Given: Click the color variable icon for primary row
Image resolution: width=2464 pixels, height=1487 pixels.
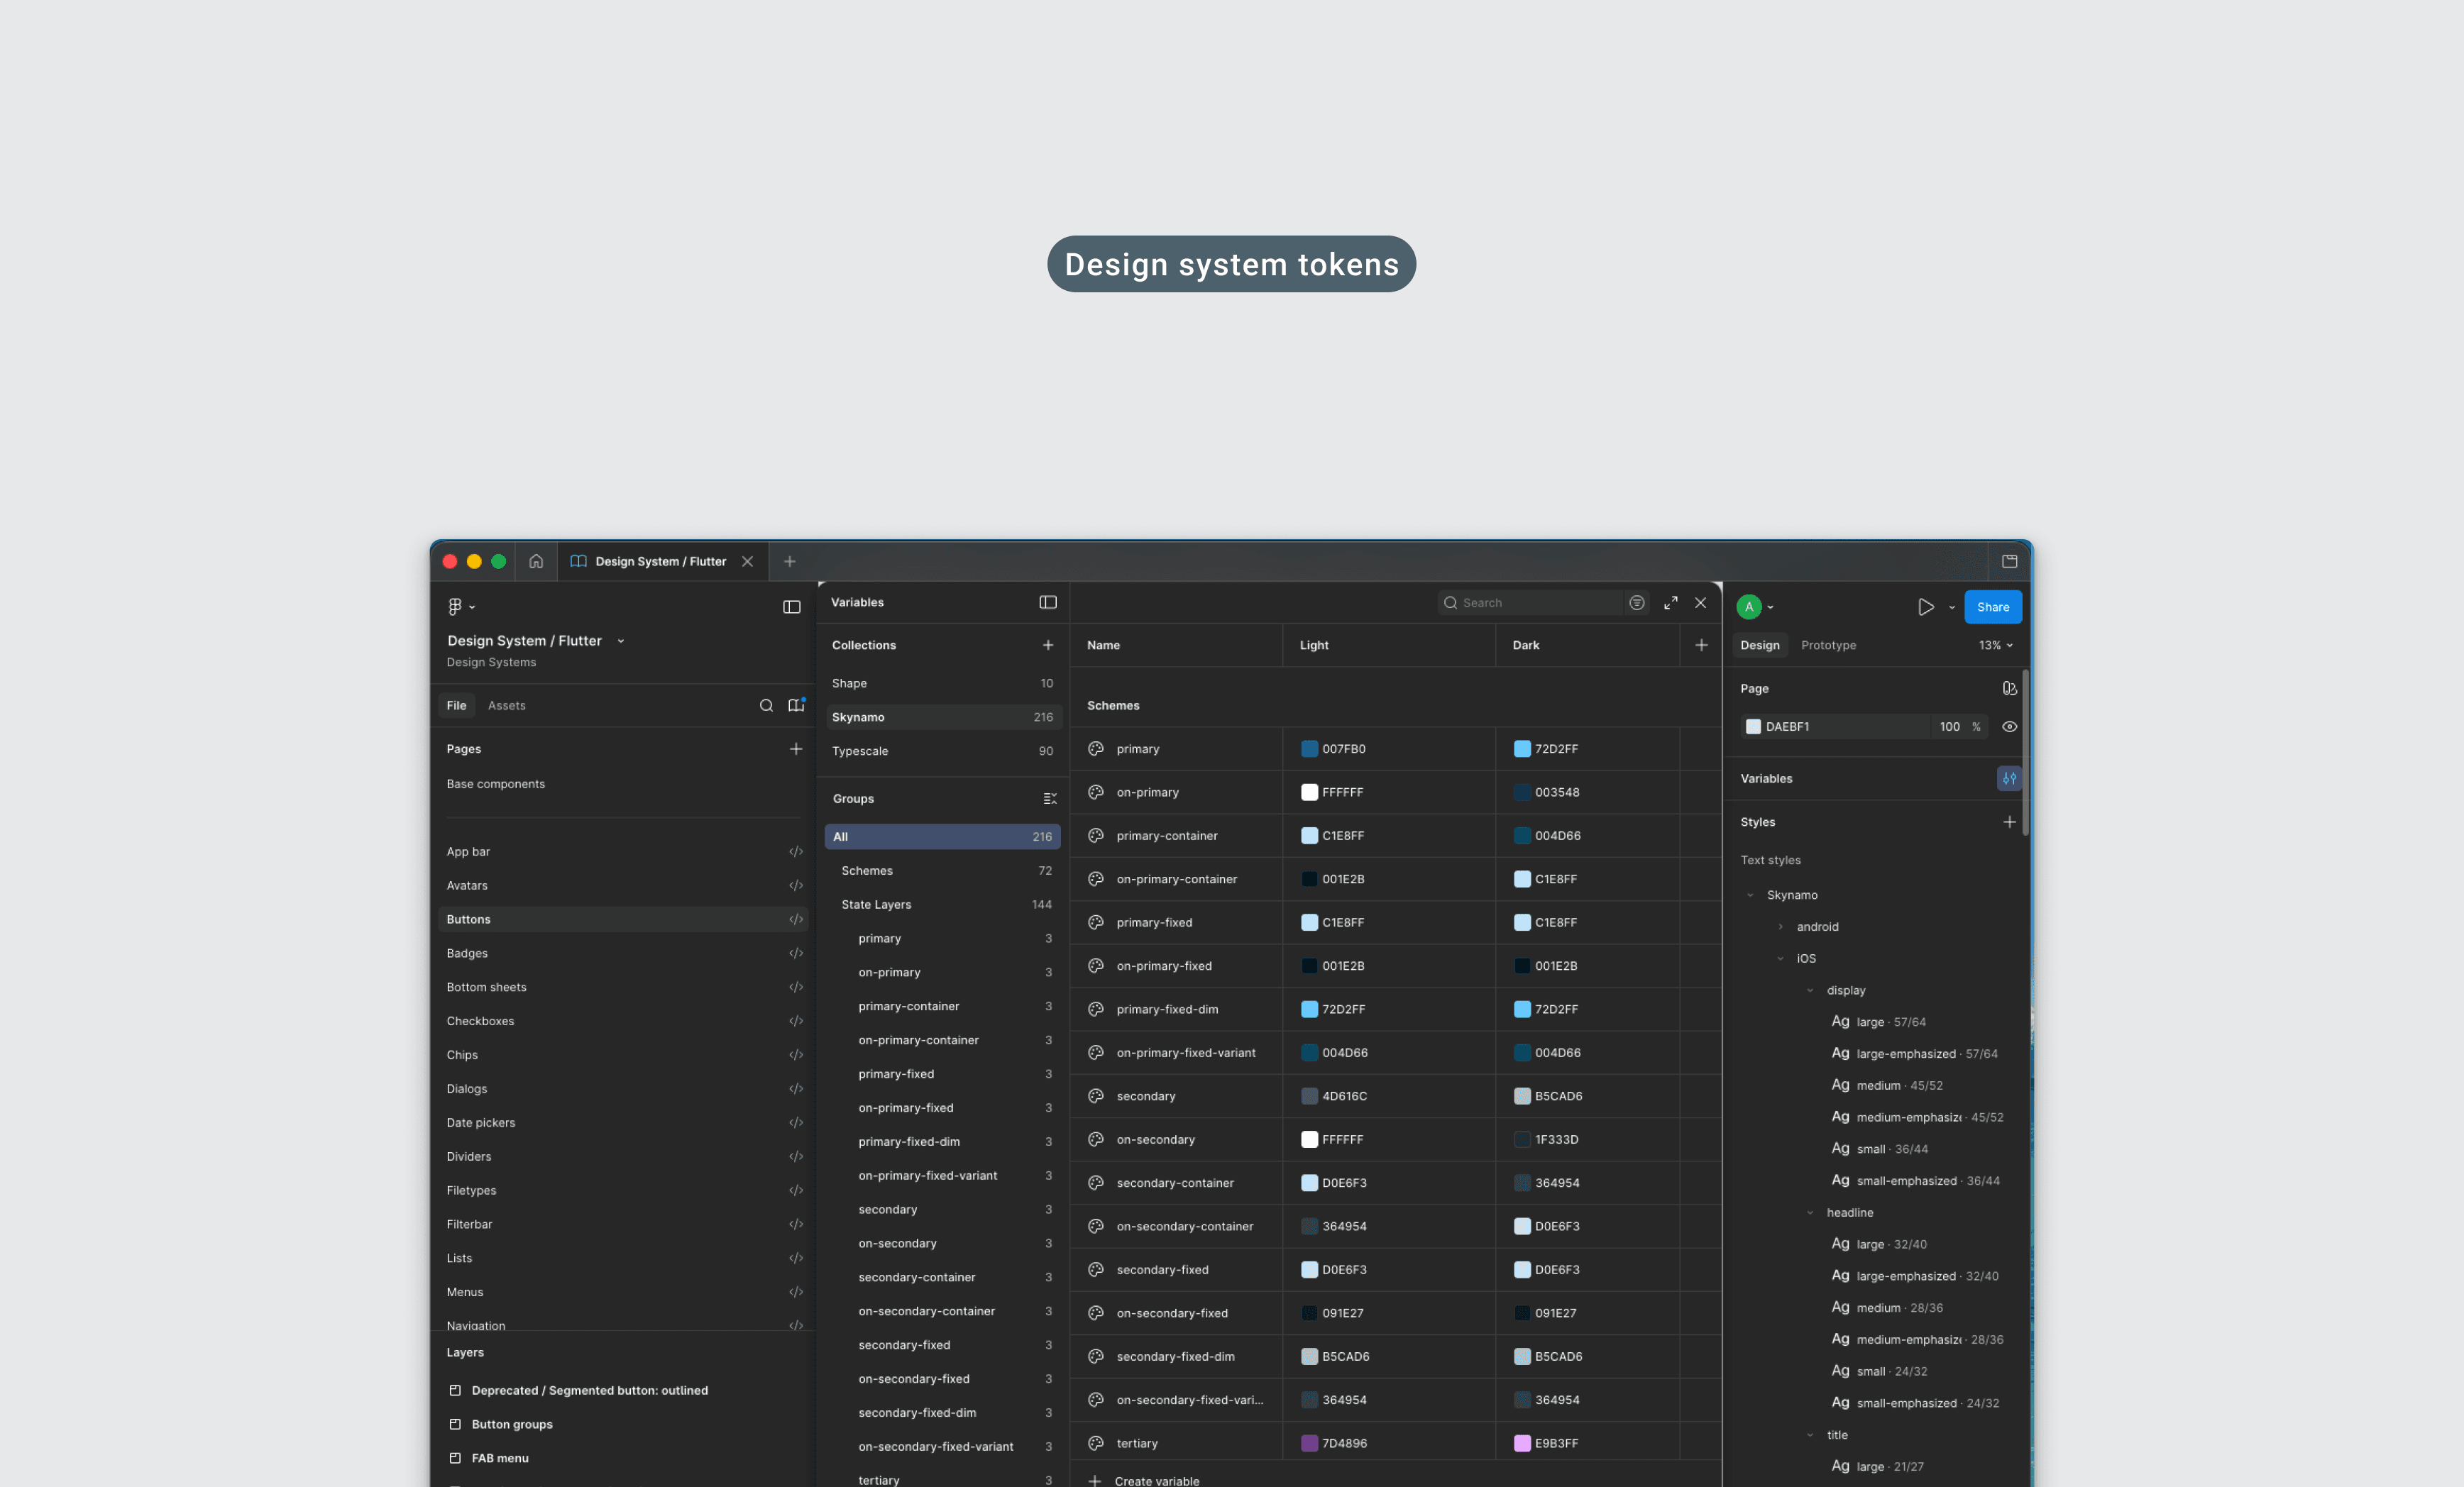Looking at the screenshot, I should point(1096,748).
